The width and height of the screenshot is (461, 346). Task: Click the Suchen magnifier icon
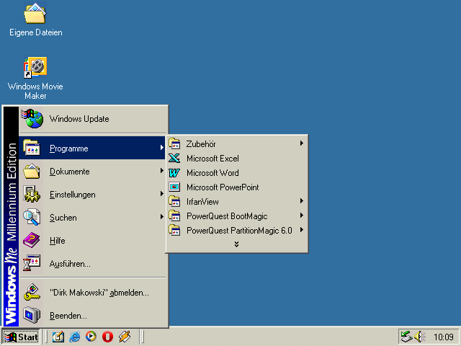(32, 217)
